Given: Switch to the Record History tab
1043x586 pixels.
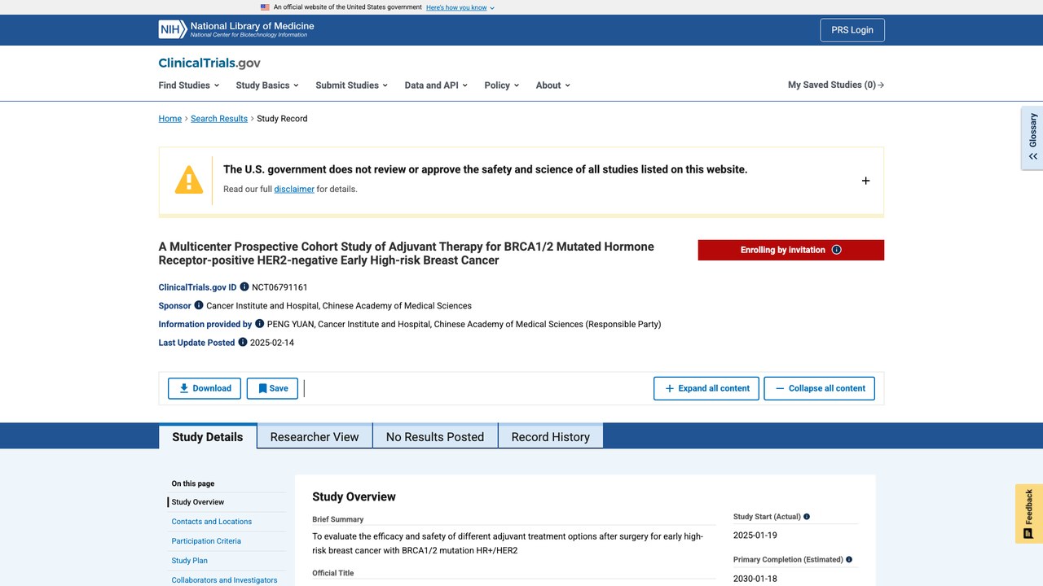Looking at the screenshot, I should (x=551, y=436).
